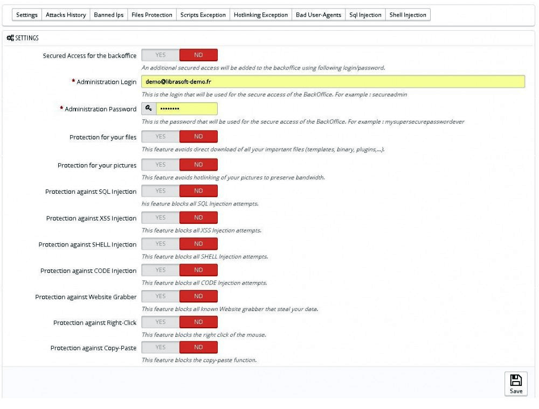Turn on YES for Protection against XSS Injection

click(x=161, y=217)
